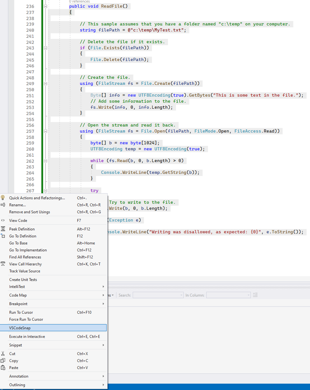Click the clear filters icon beside In Column
The image size is (310, 390).
point(255,295)
